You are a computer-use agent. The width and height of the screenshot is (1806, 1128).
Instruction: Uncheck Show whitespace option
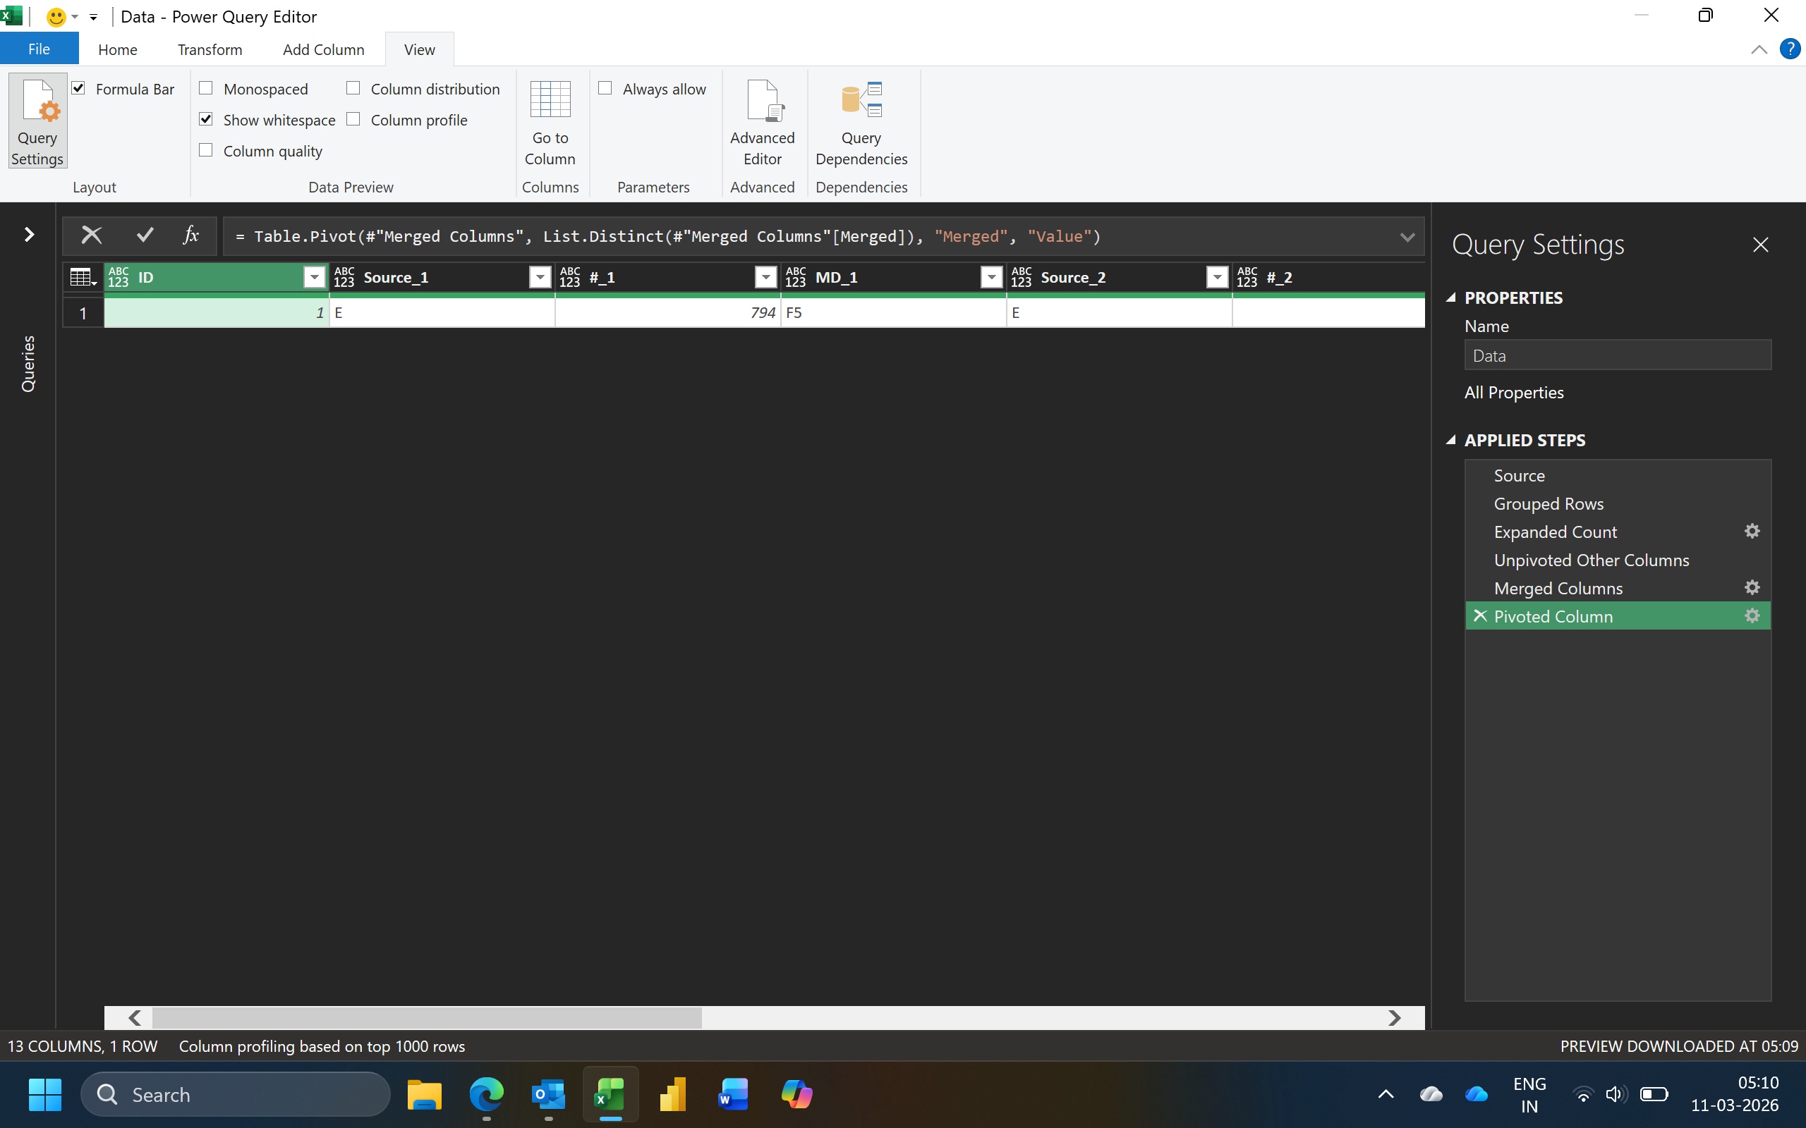coord(206,119)
